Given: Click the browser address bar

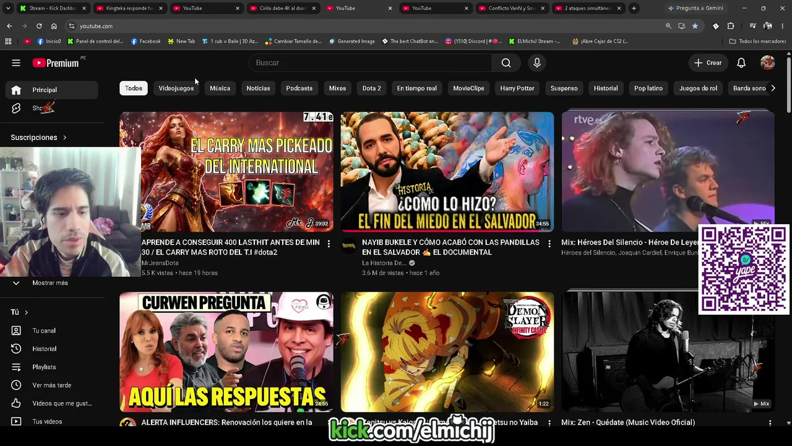Looking at the screenshot, I should 364,26.
